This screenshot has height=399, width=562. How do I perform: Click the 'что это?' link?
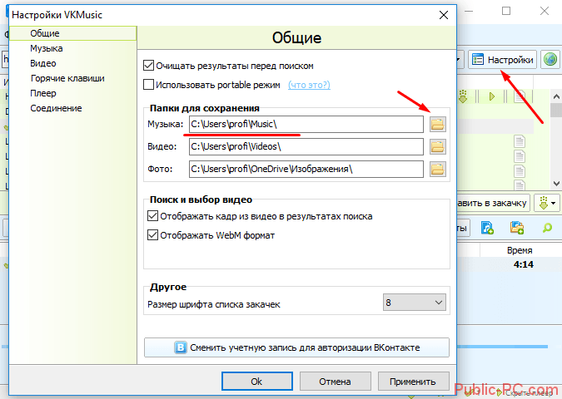tap(309, 85)
